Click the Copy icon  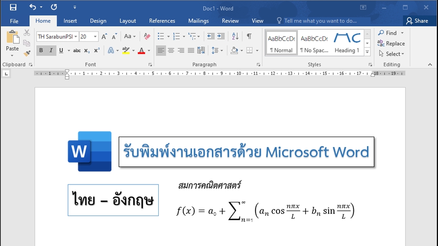click(x=27, y=43)
